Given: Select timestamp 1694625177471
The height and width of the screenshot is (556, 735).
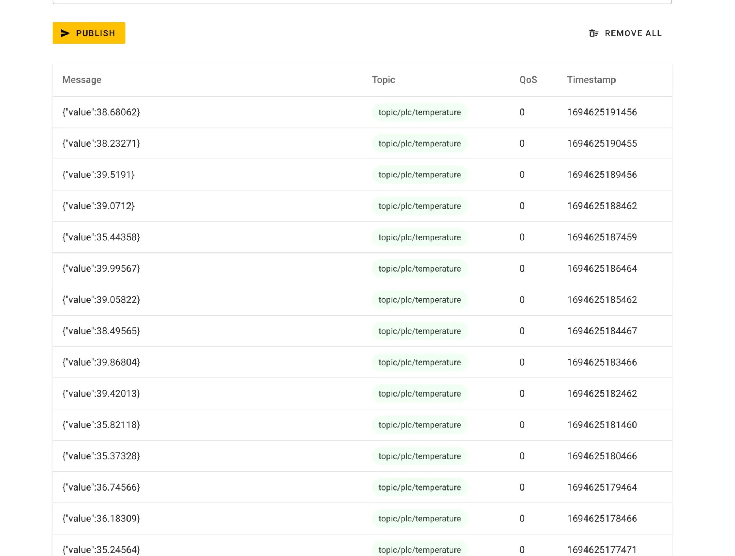Looking at the screenshot, I should pyautogui.click(x=602, y=549).
